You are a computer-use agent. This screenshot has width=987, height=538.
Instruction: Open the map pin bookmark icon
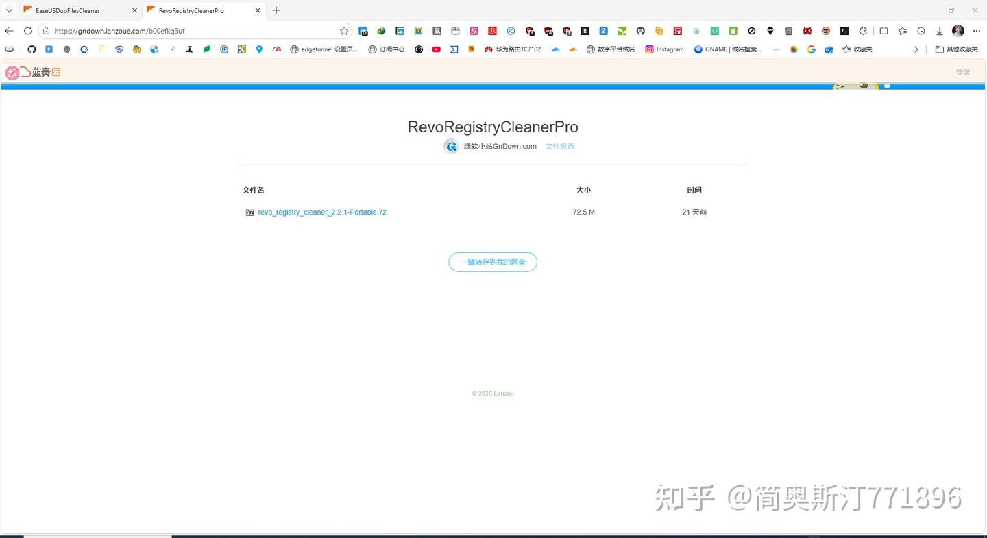(259, 49)
